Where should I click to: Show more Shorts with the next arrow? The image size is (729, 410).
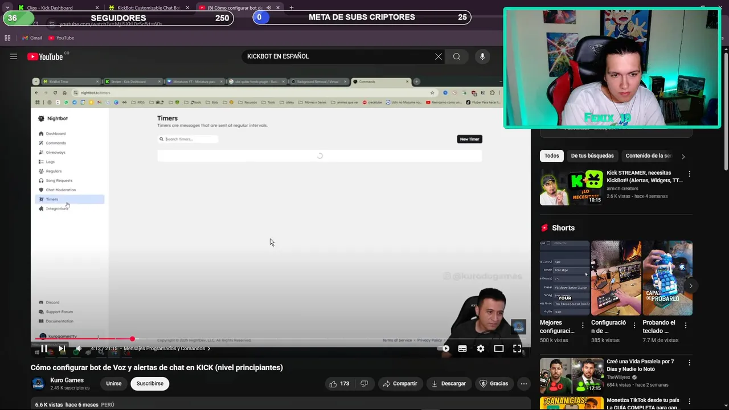pyautogui.click(x=690, y=286)
